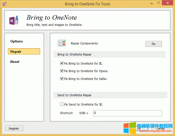Click the Send to OneNote Repair section header
175x136 pixels.
click(x=74, y=95)
